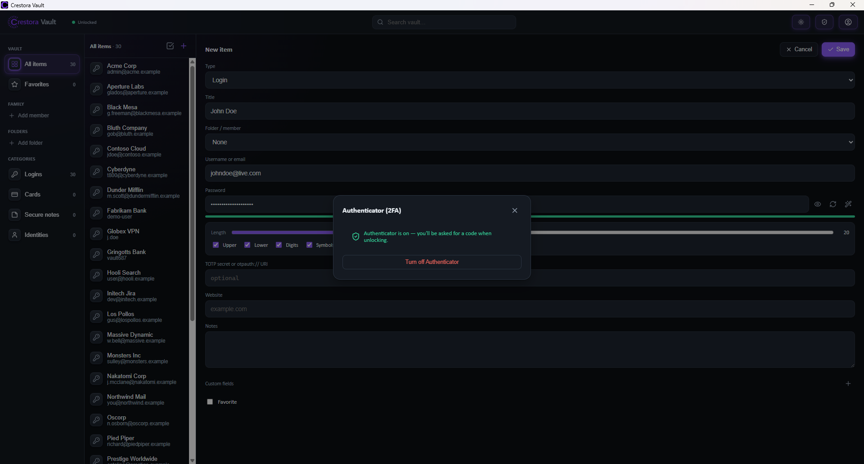This screenshot has height=464, width=864.
Task: Click the key icon beside Black Mesa
Action: 96,110
